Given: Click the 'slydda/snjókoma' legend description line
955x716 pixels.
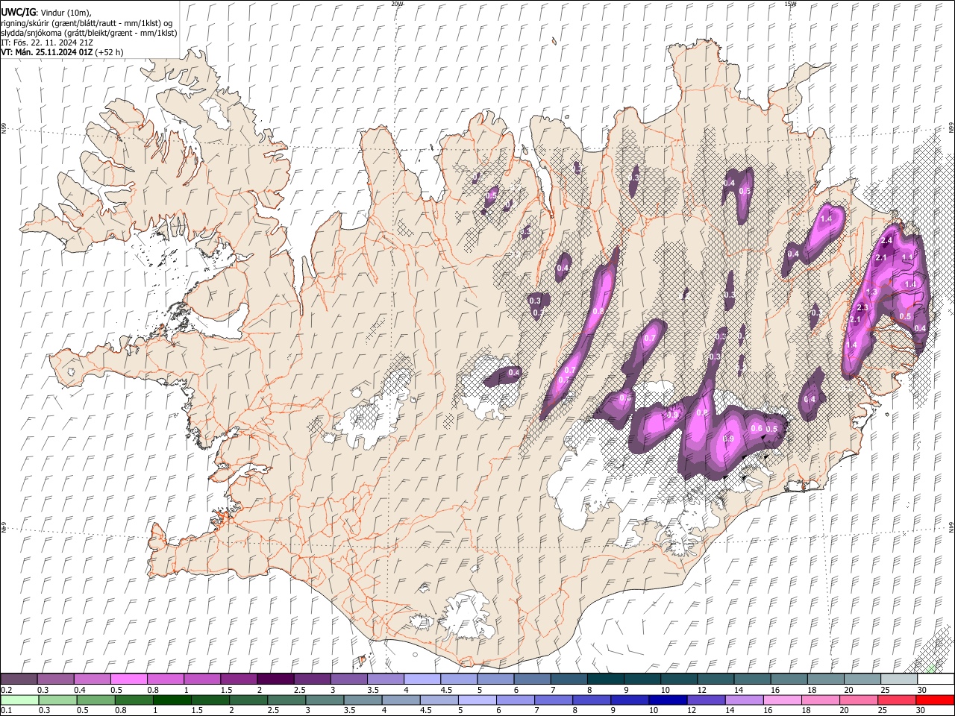Looking at the screenshot, I should [89, 33].
